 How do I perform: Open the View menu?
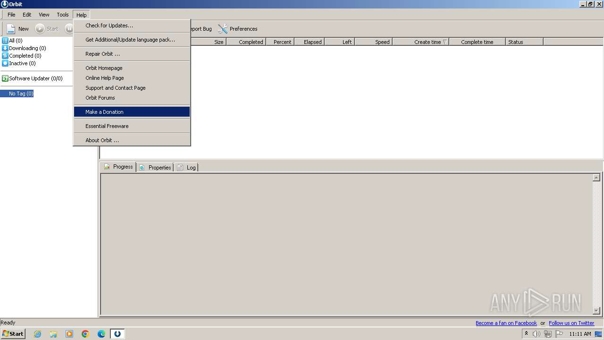(x=44, y=15)
